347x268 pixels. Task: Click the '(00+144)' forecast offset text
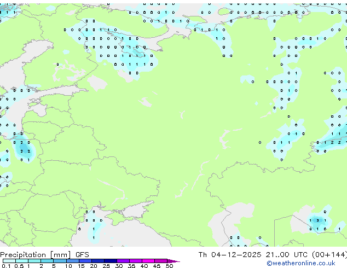pos(329,255)
